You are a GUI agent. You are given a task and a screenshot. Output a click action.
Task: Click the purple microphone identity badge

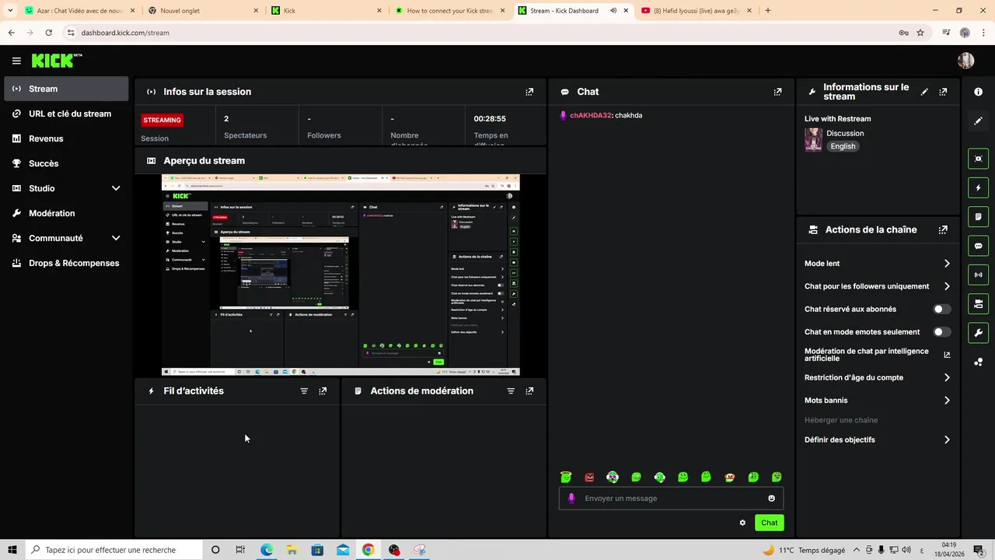point(571,499)
